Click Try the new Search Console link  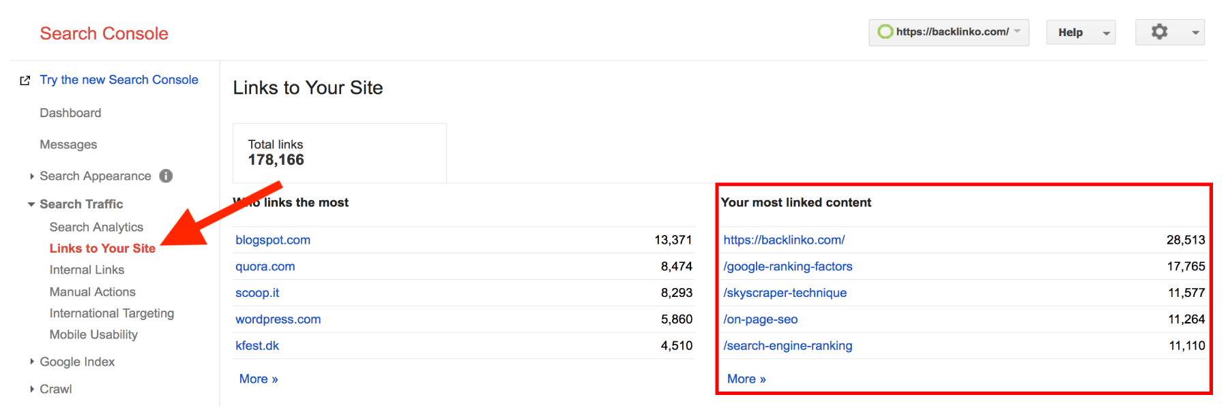point(119,80)
